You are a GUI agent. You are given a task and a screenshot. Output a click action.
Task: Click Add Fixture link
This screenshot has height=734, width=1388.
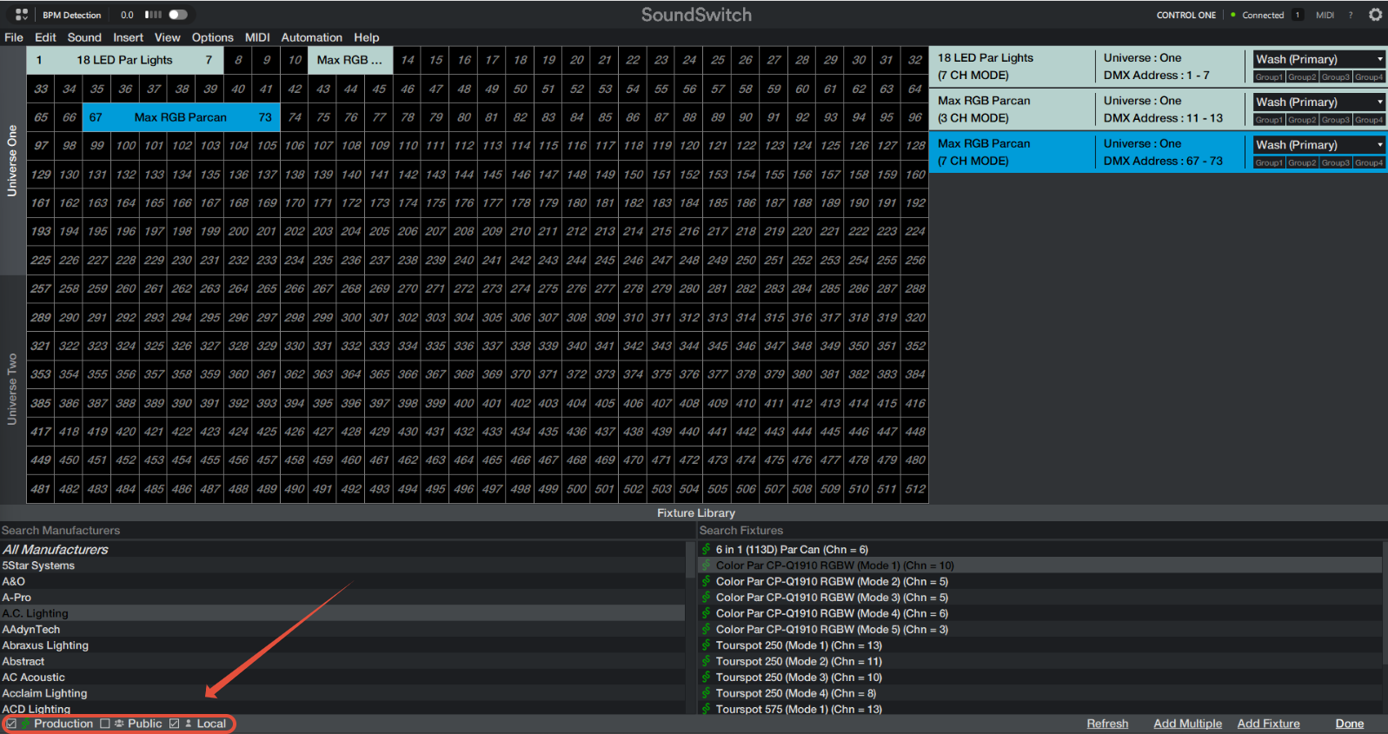tap(1268, 724)
